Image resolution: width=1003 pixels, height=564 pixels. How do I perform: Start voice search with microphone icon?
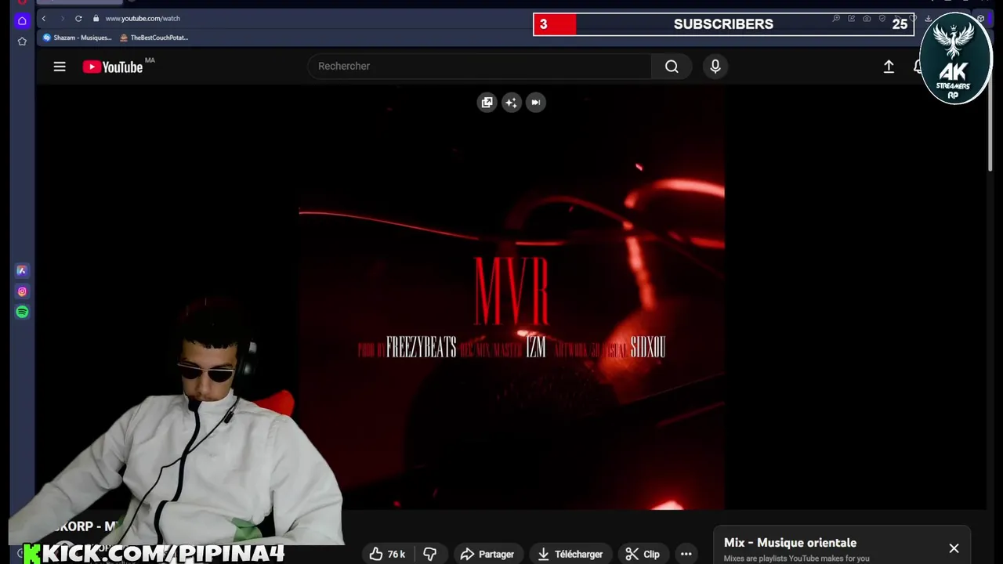715,67
